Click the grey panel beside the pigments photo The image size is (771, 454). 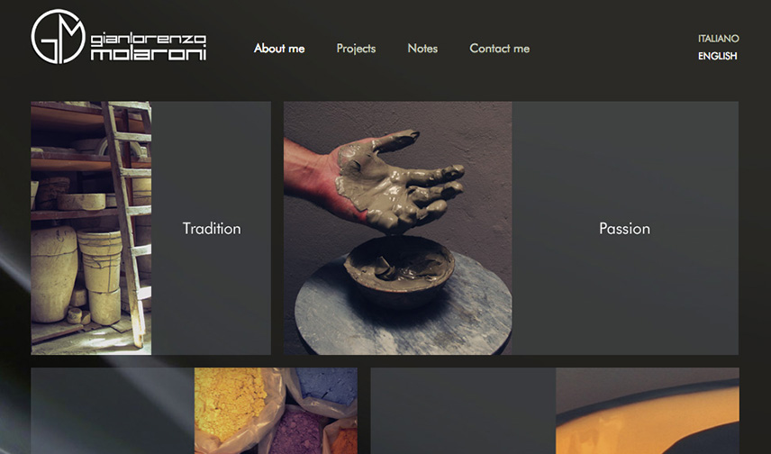113,411
